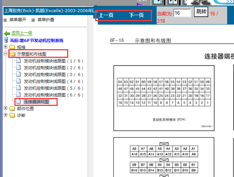This screenshot has height=177, width=234.
Task: Open 发动机控制模块线路图 (3/6)
Action: (53, 75)
